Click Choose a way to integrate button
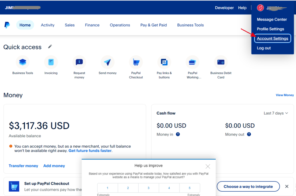This screenshot has width=296, height=196. 248,186
